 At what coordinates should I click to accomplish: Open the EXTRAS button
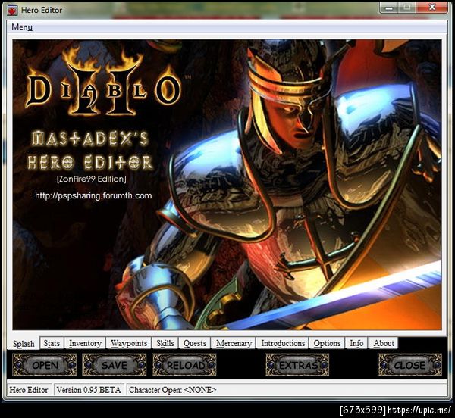[297, 365]
